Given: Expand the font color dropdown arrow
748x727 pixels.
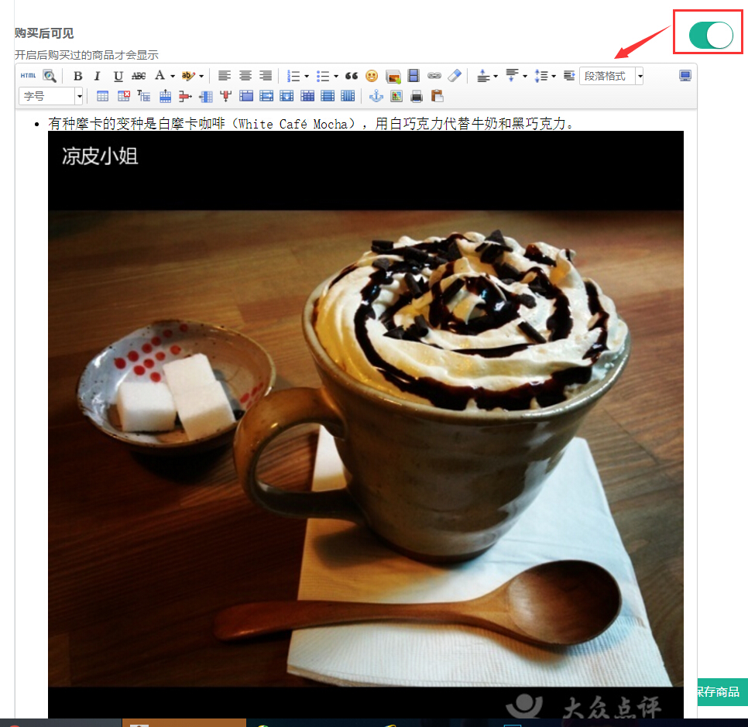Looking at the screenshot, I should 173,77.
